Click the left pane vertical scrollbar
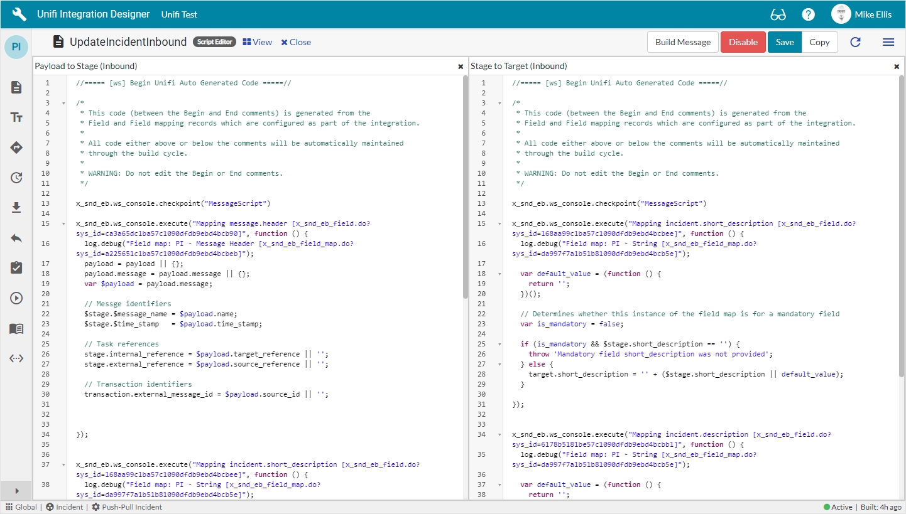The image size is (906, 514). coord(465,188)
